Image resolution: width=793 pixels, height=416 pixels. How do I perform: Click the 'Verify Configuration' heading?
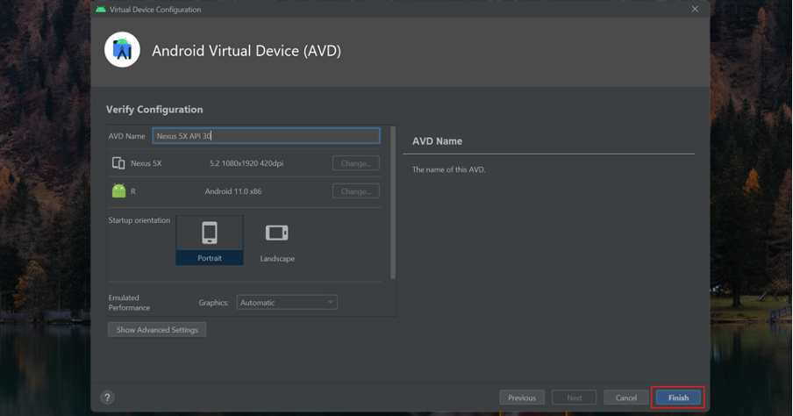point(154,110)
